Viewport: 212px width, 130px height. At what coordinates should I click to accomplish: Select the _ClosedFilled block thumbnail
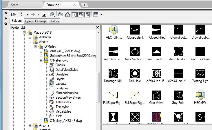[157, 30]
